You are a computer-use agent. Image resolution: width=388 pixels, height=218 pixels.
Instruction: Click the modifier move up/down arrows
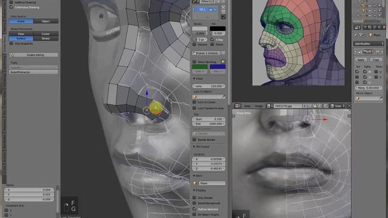(378, 51)
